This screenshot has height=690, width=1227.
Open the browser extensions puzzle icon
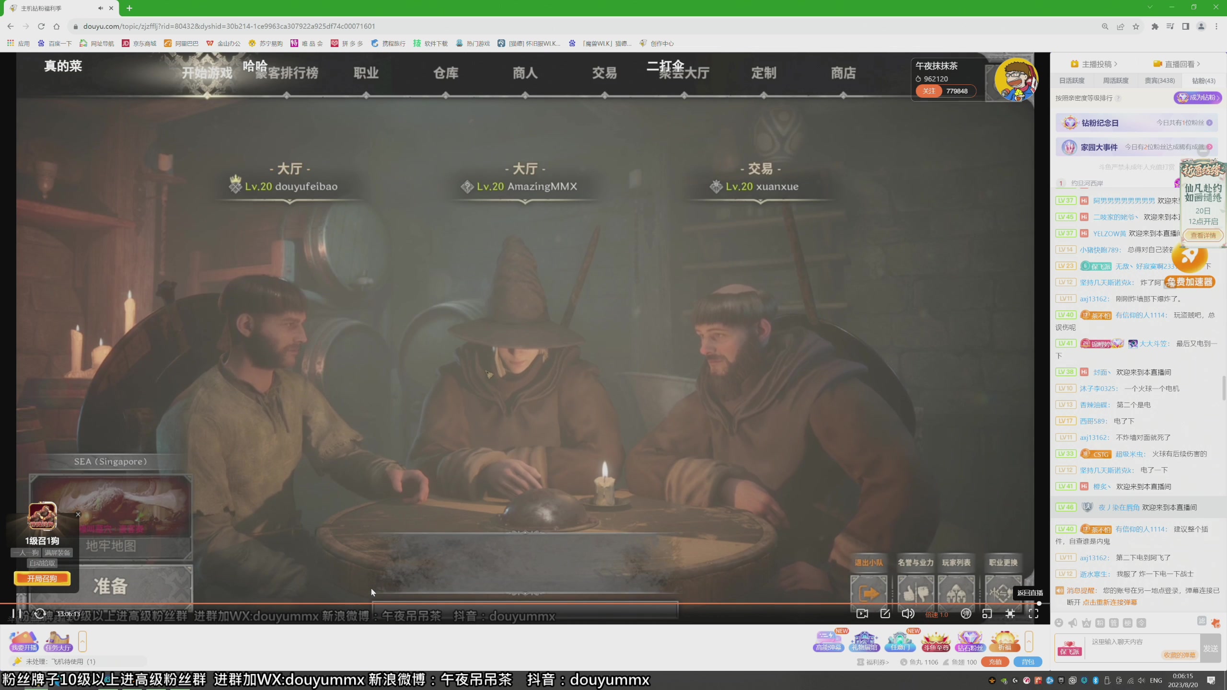(1155, 26)
